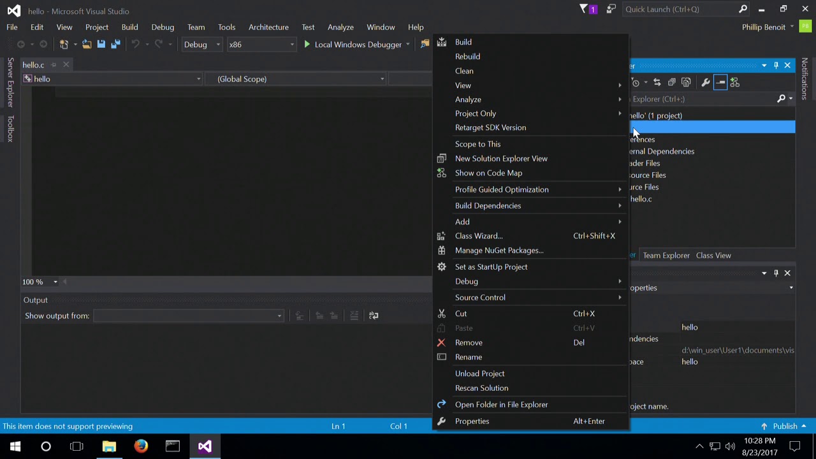Click the Command Prompt taskbar icon
The width and height of the screenshot is (816, 459).
(173, 446)
